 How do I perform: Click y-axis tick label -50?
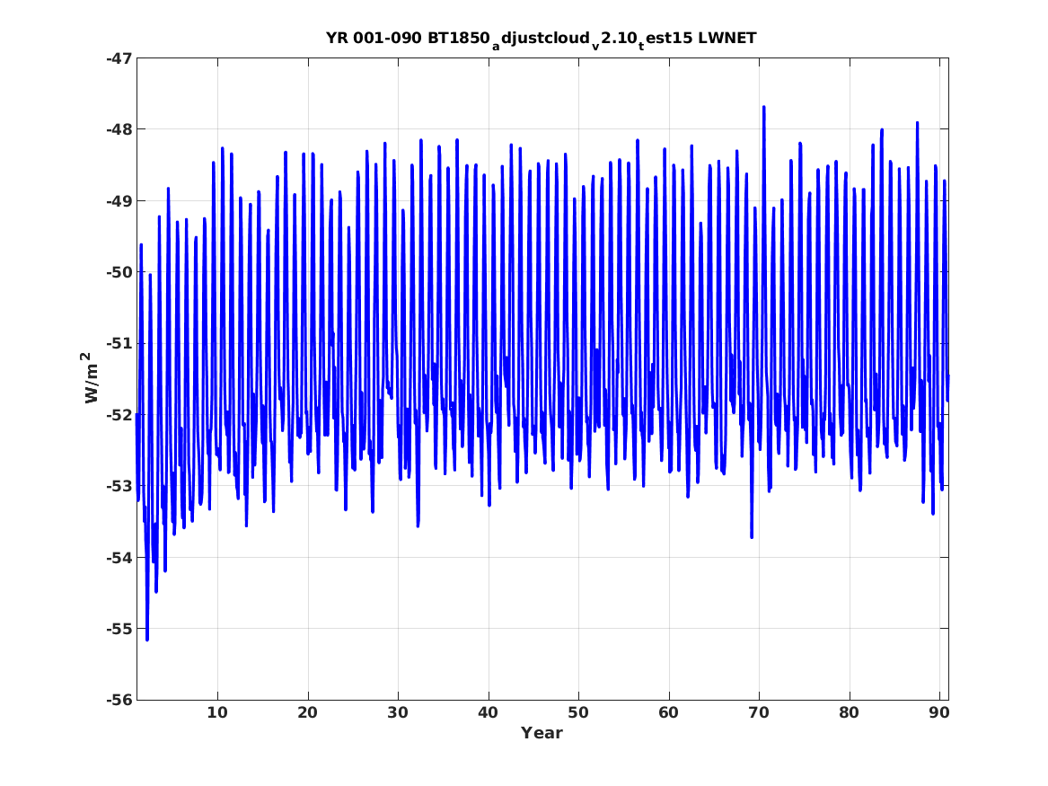119,272
